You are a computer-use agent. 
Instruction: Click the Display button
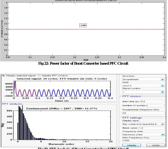click(132, 145)
